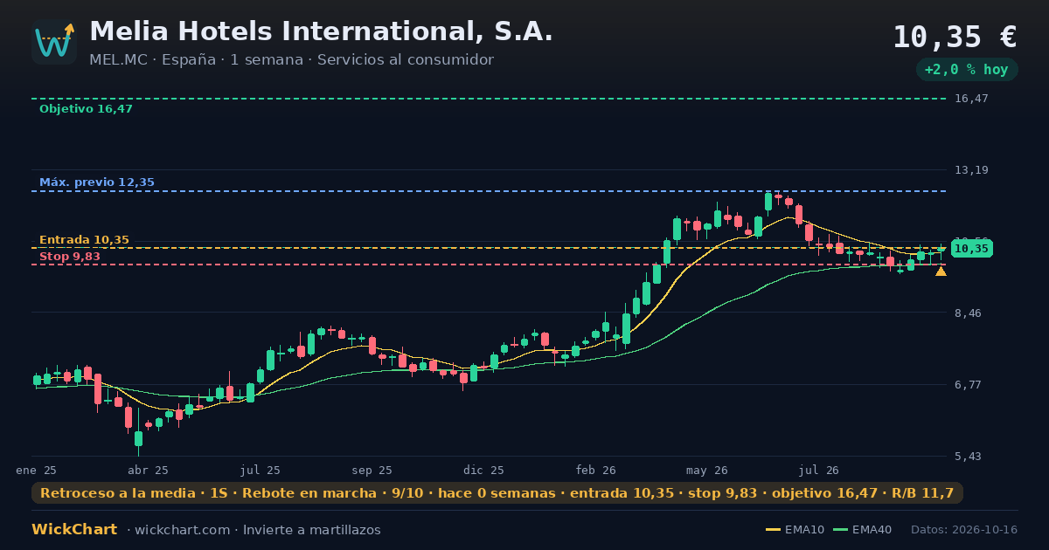Click the orange triangle signal marker
1049x550 pixels.
pyautogui.click(x=941, y=272)
